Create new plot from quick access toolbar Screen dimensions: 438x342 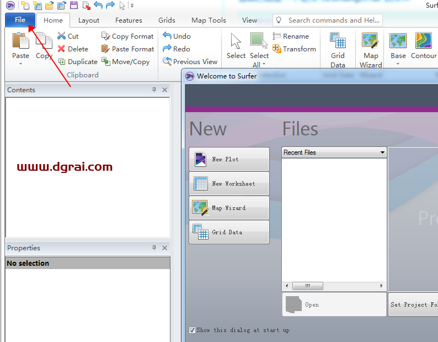[25, 5]
